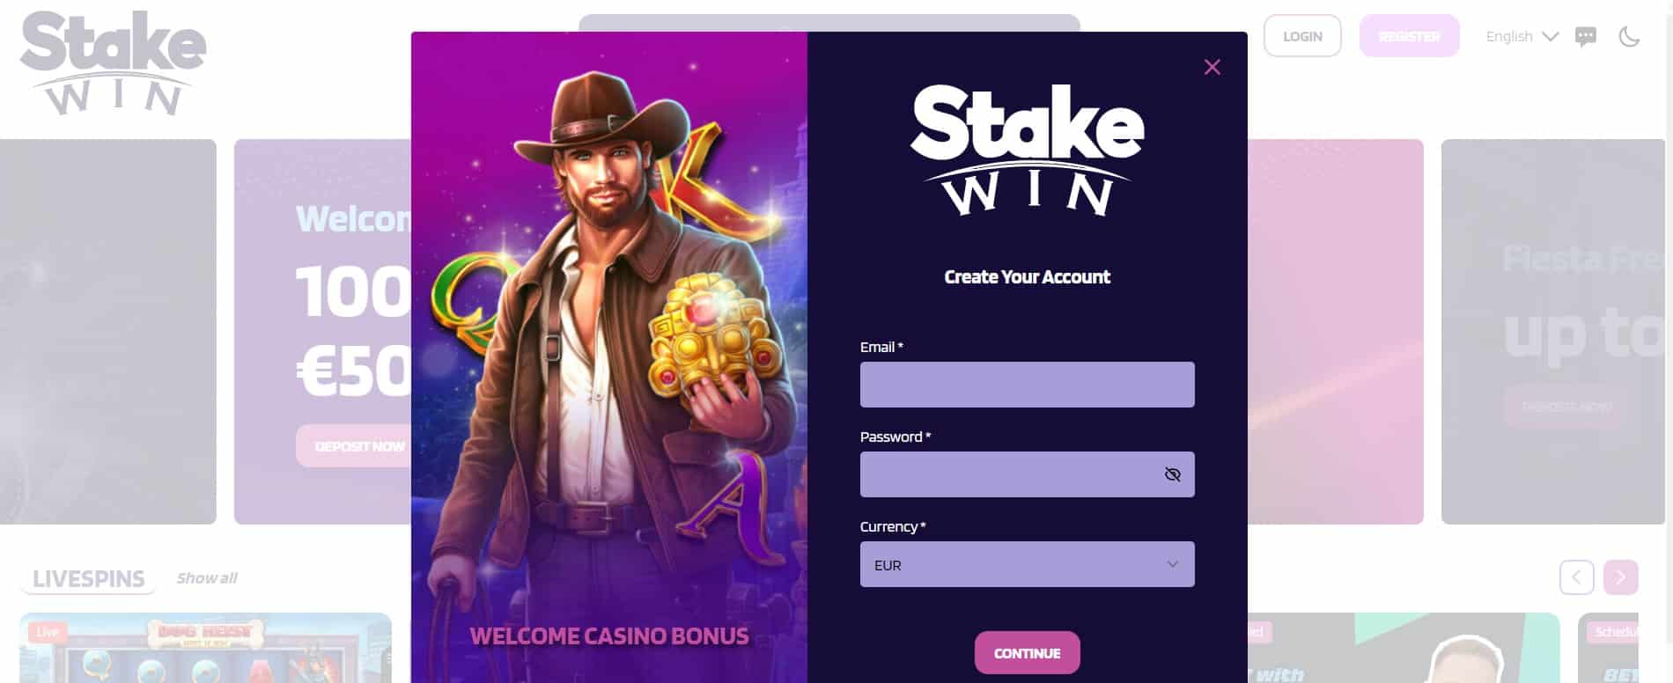Click the CONTINUE button
1673x683 pixels.
[x=1027, y=653]
